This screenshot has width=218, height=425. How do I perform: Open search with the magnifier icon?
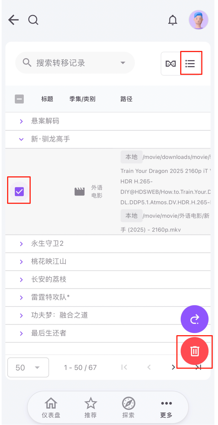[x=33, y=20]
